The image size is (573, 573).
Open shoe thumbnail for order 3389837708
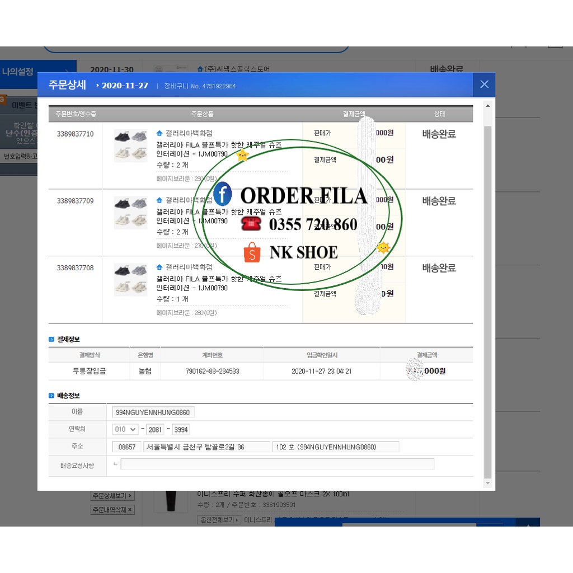tap(130, 279)
